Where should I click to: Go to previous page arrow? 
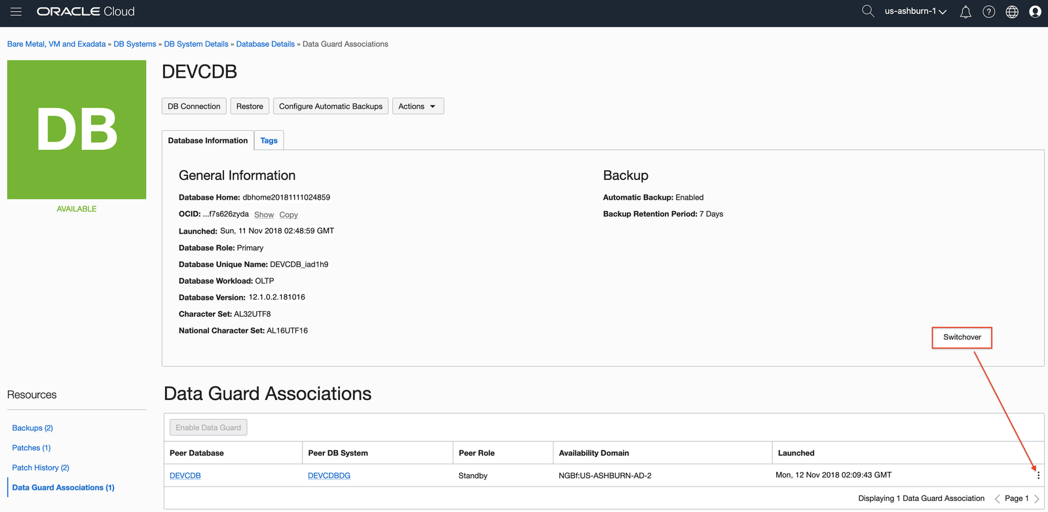pyautogui.click(x=997, y=499)
